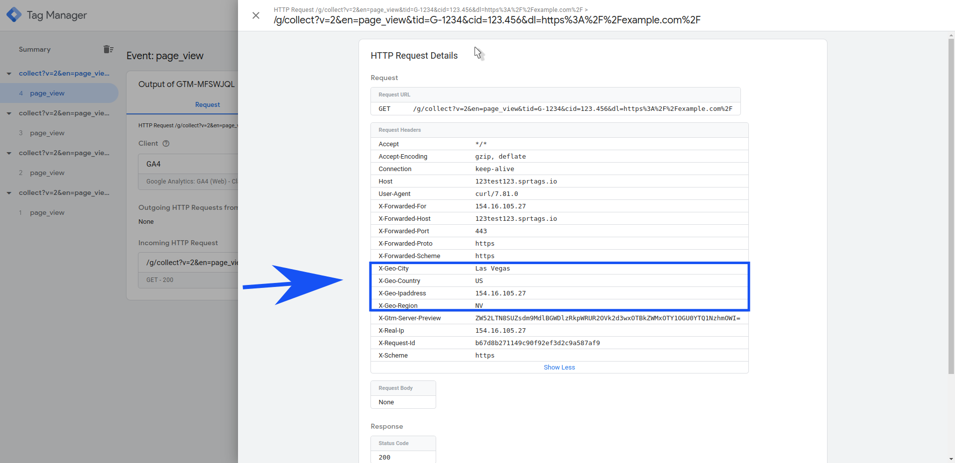
Task: Close the HTTP Request Details dialog with X
Action: click(256, 15)
